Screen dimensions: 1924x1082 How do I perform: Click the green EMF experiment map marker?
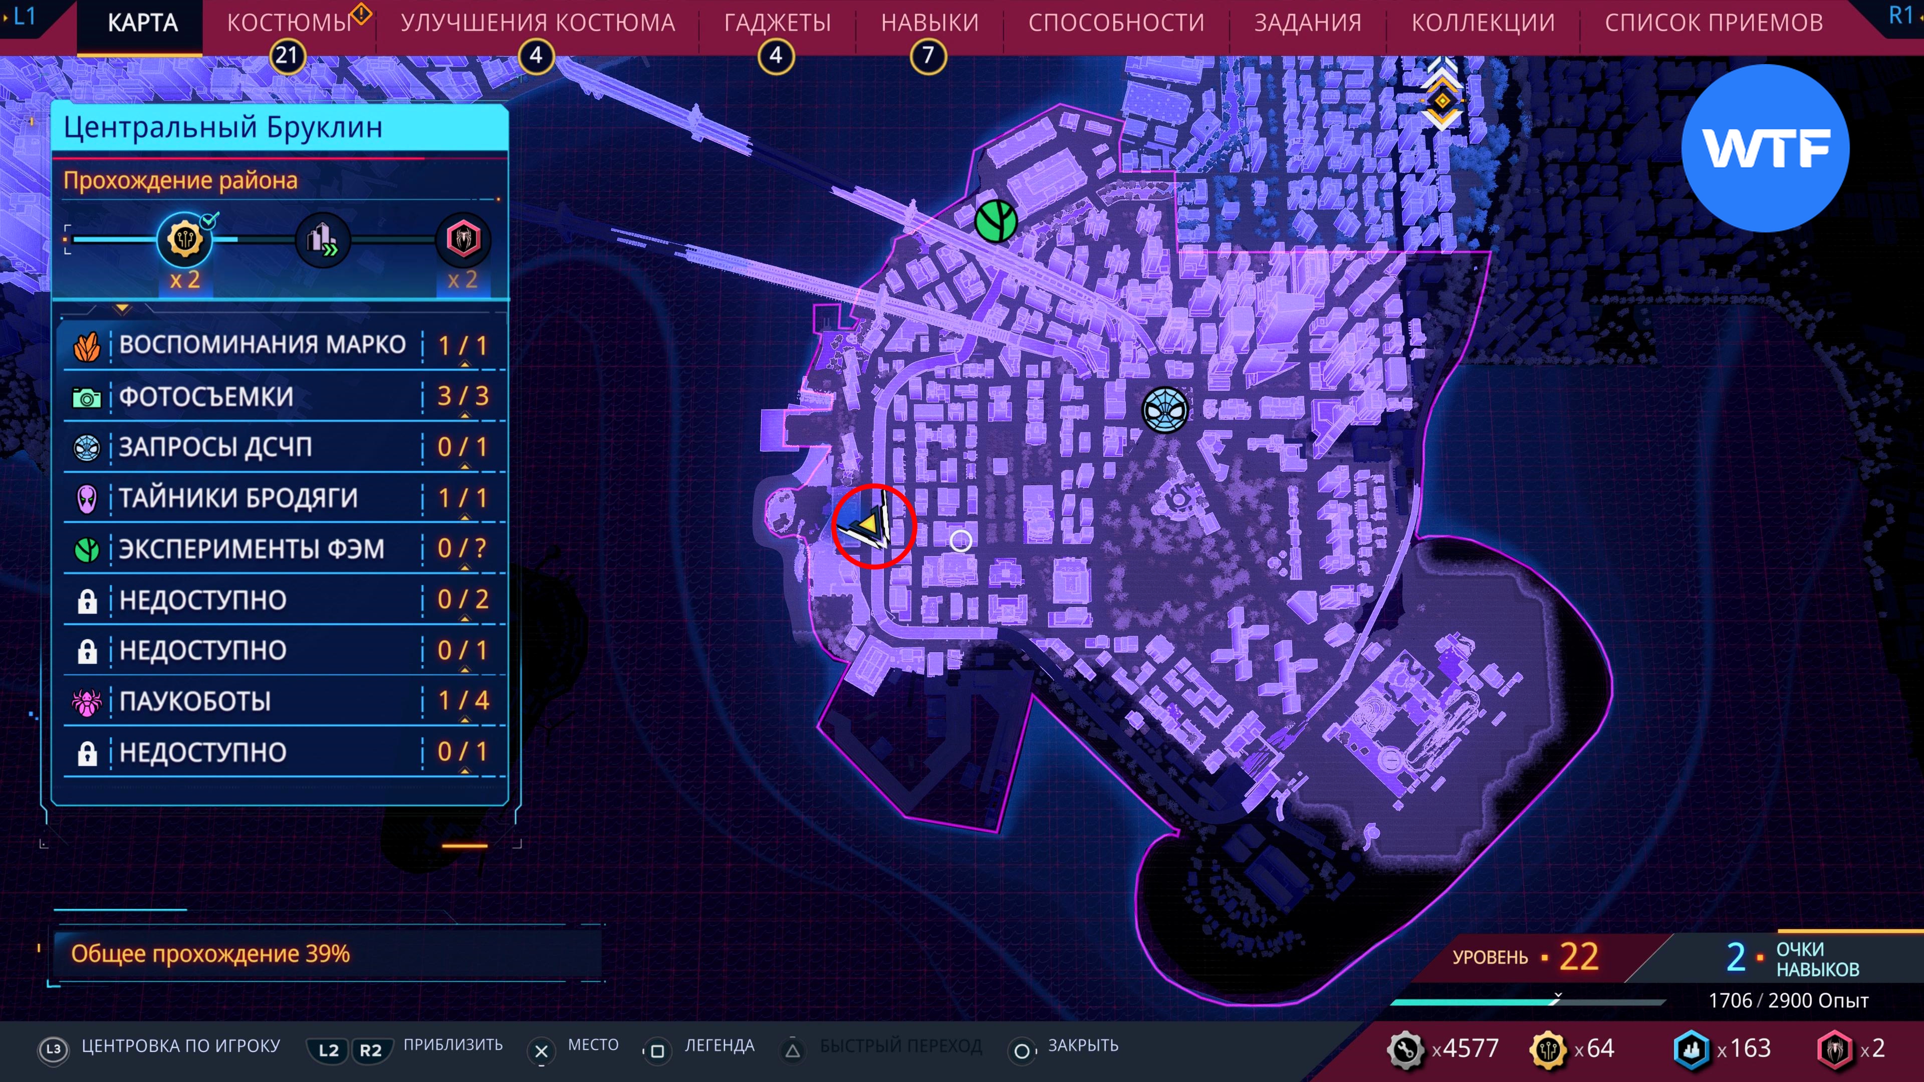[x=996, y=221]
